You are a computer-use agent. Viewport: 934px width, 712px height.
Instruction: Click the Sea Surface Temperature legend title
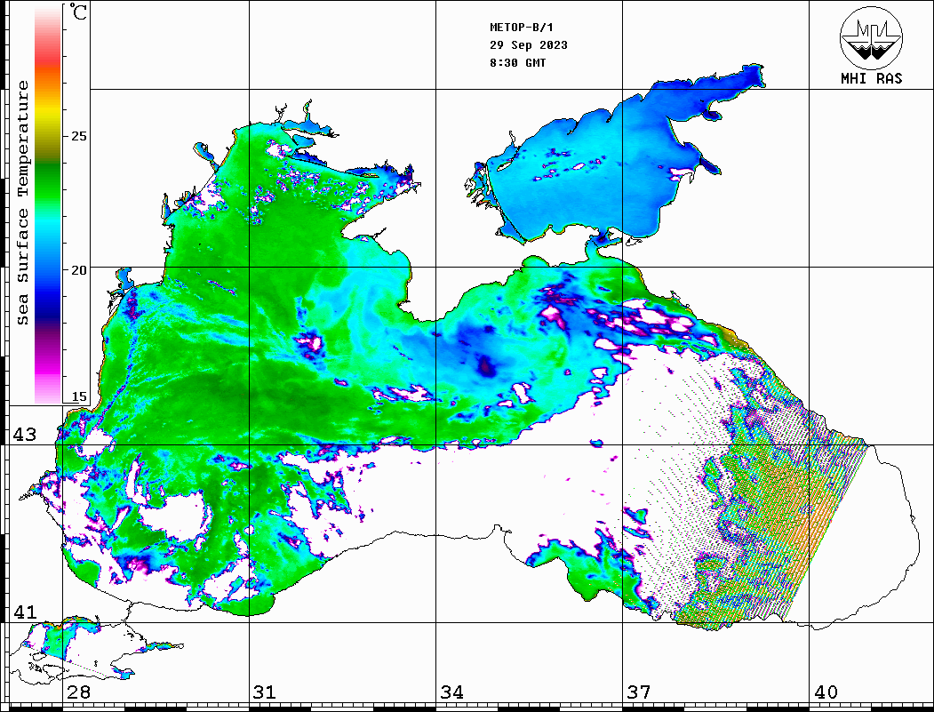coord(22,204)
